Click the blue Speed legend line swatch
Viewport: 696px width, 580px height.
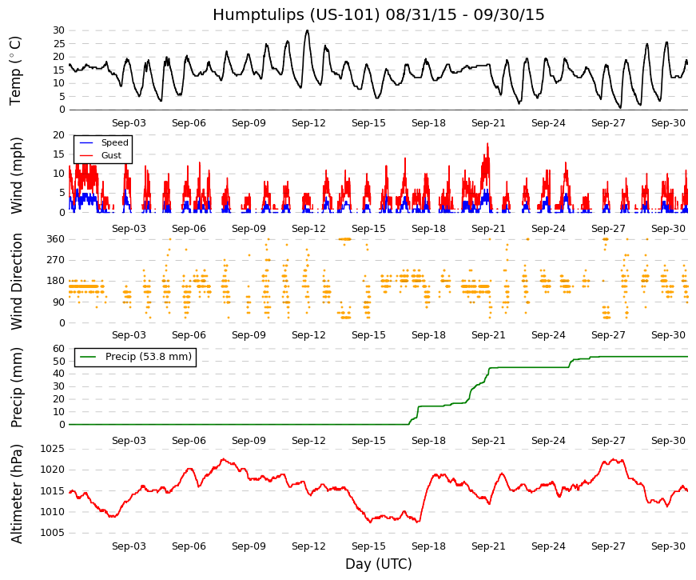[x=86, y=142]
